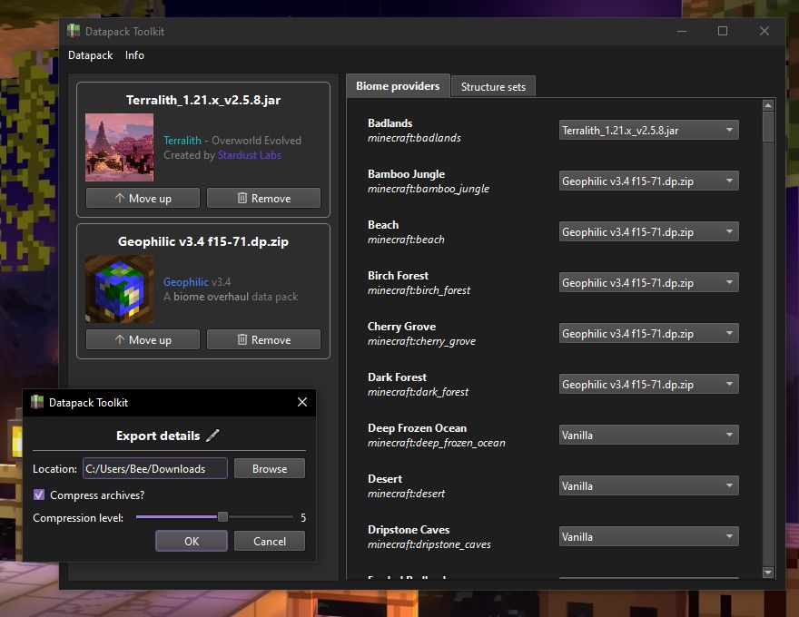Remove the Terralith datapack
The width and height of the screenshot is (799, 617).
[x=263, y=198]
